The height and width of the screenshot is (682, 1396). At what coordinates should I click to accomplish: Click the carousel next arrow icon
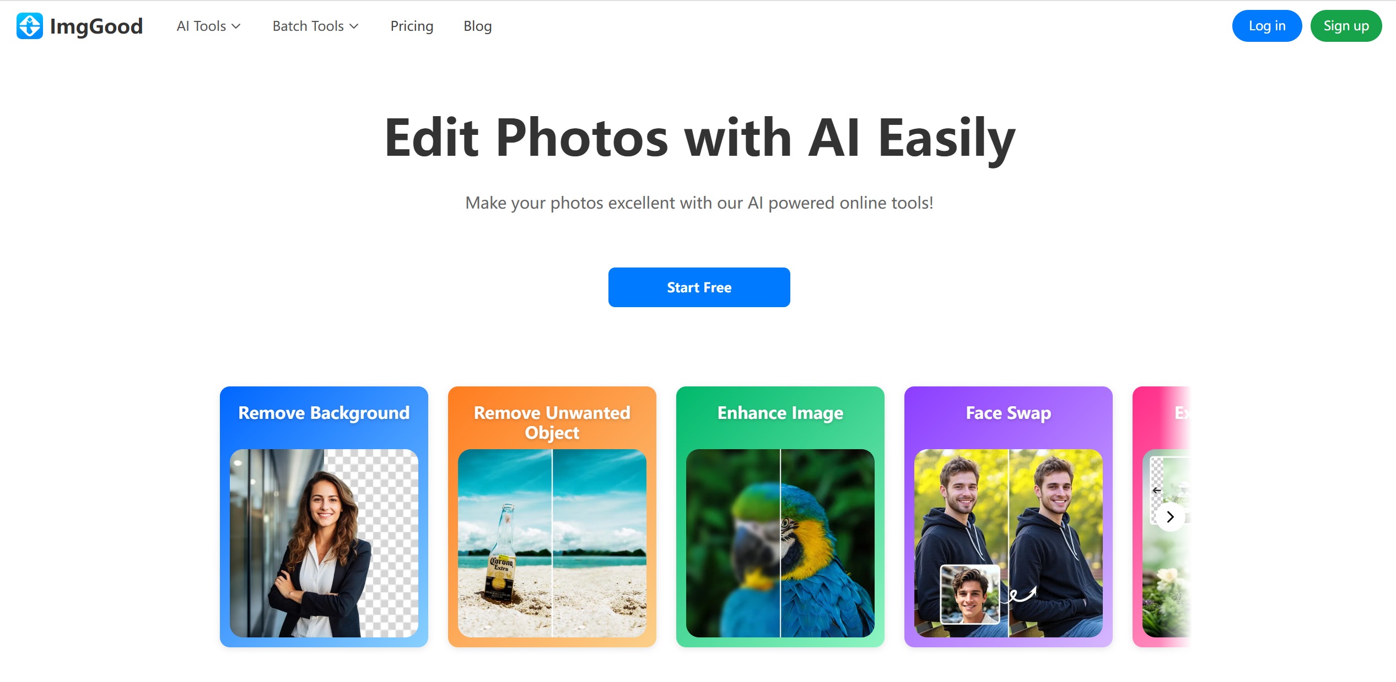tap(1170, 517)
